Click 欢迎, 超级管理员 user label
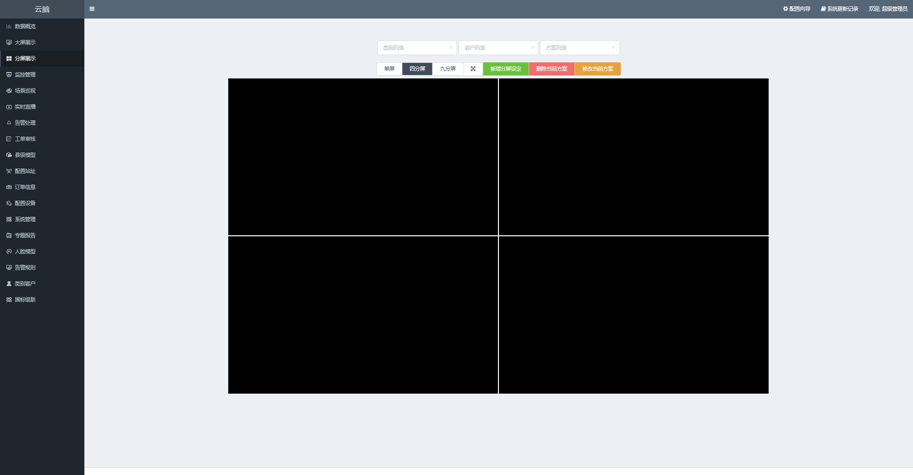This screenshot has height=475, width=913. 888,9
